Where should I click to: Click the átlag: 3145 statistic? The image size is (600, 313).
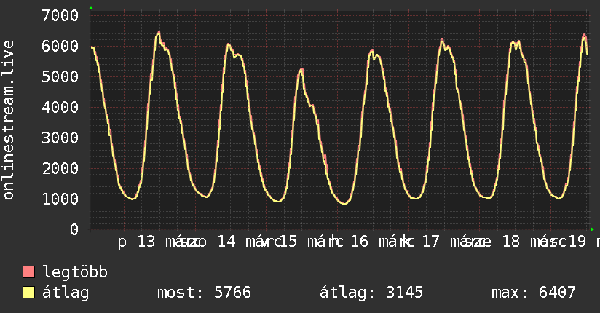pyautogui.click(x=371, y=293)
